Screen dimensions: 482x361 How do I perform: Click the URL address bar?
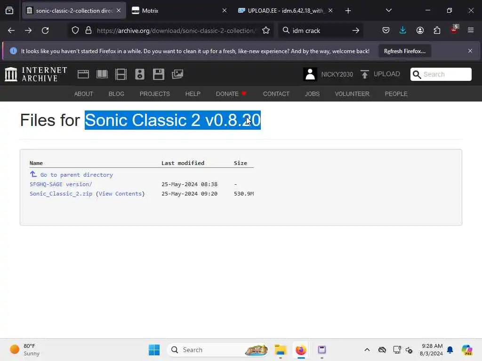(x=176, y=31)
